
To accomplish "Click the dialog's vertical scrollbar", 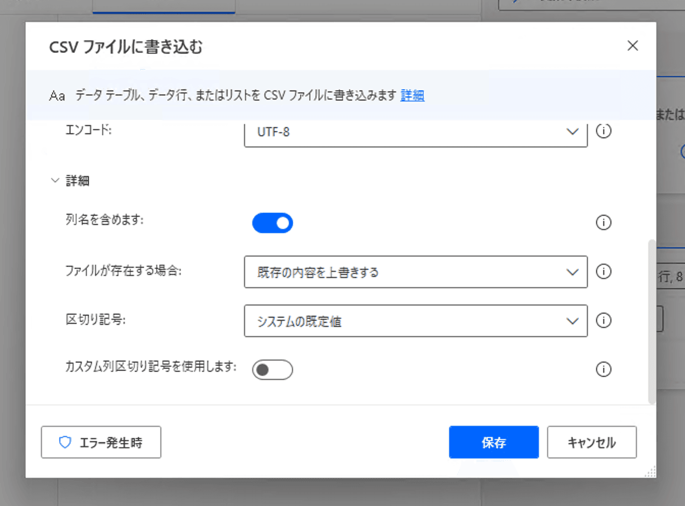I will pos(651,321).
